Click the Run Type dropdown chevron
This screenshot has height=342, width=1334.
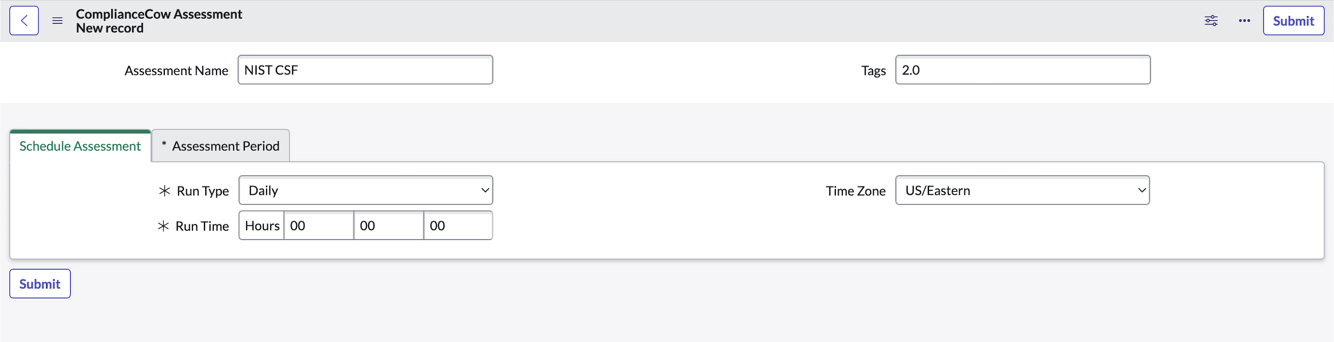click(485, 190)
